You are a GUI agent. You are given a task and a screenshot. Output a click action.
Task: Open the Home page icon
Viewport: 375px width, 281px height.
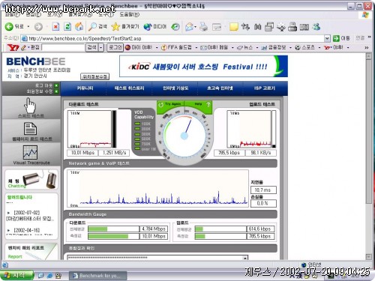tap(79, 26)
